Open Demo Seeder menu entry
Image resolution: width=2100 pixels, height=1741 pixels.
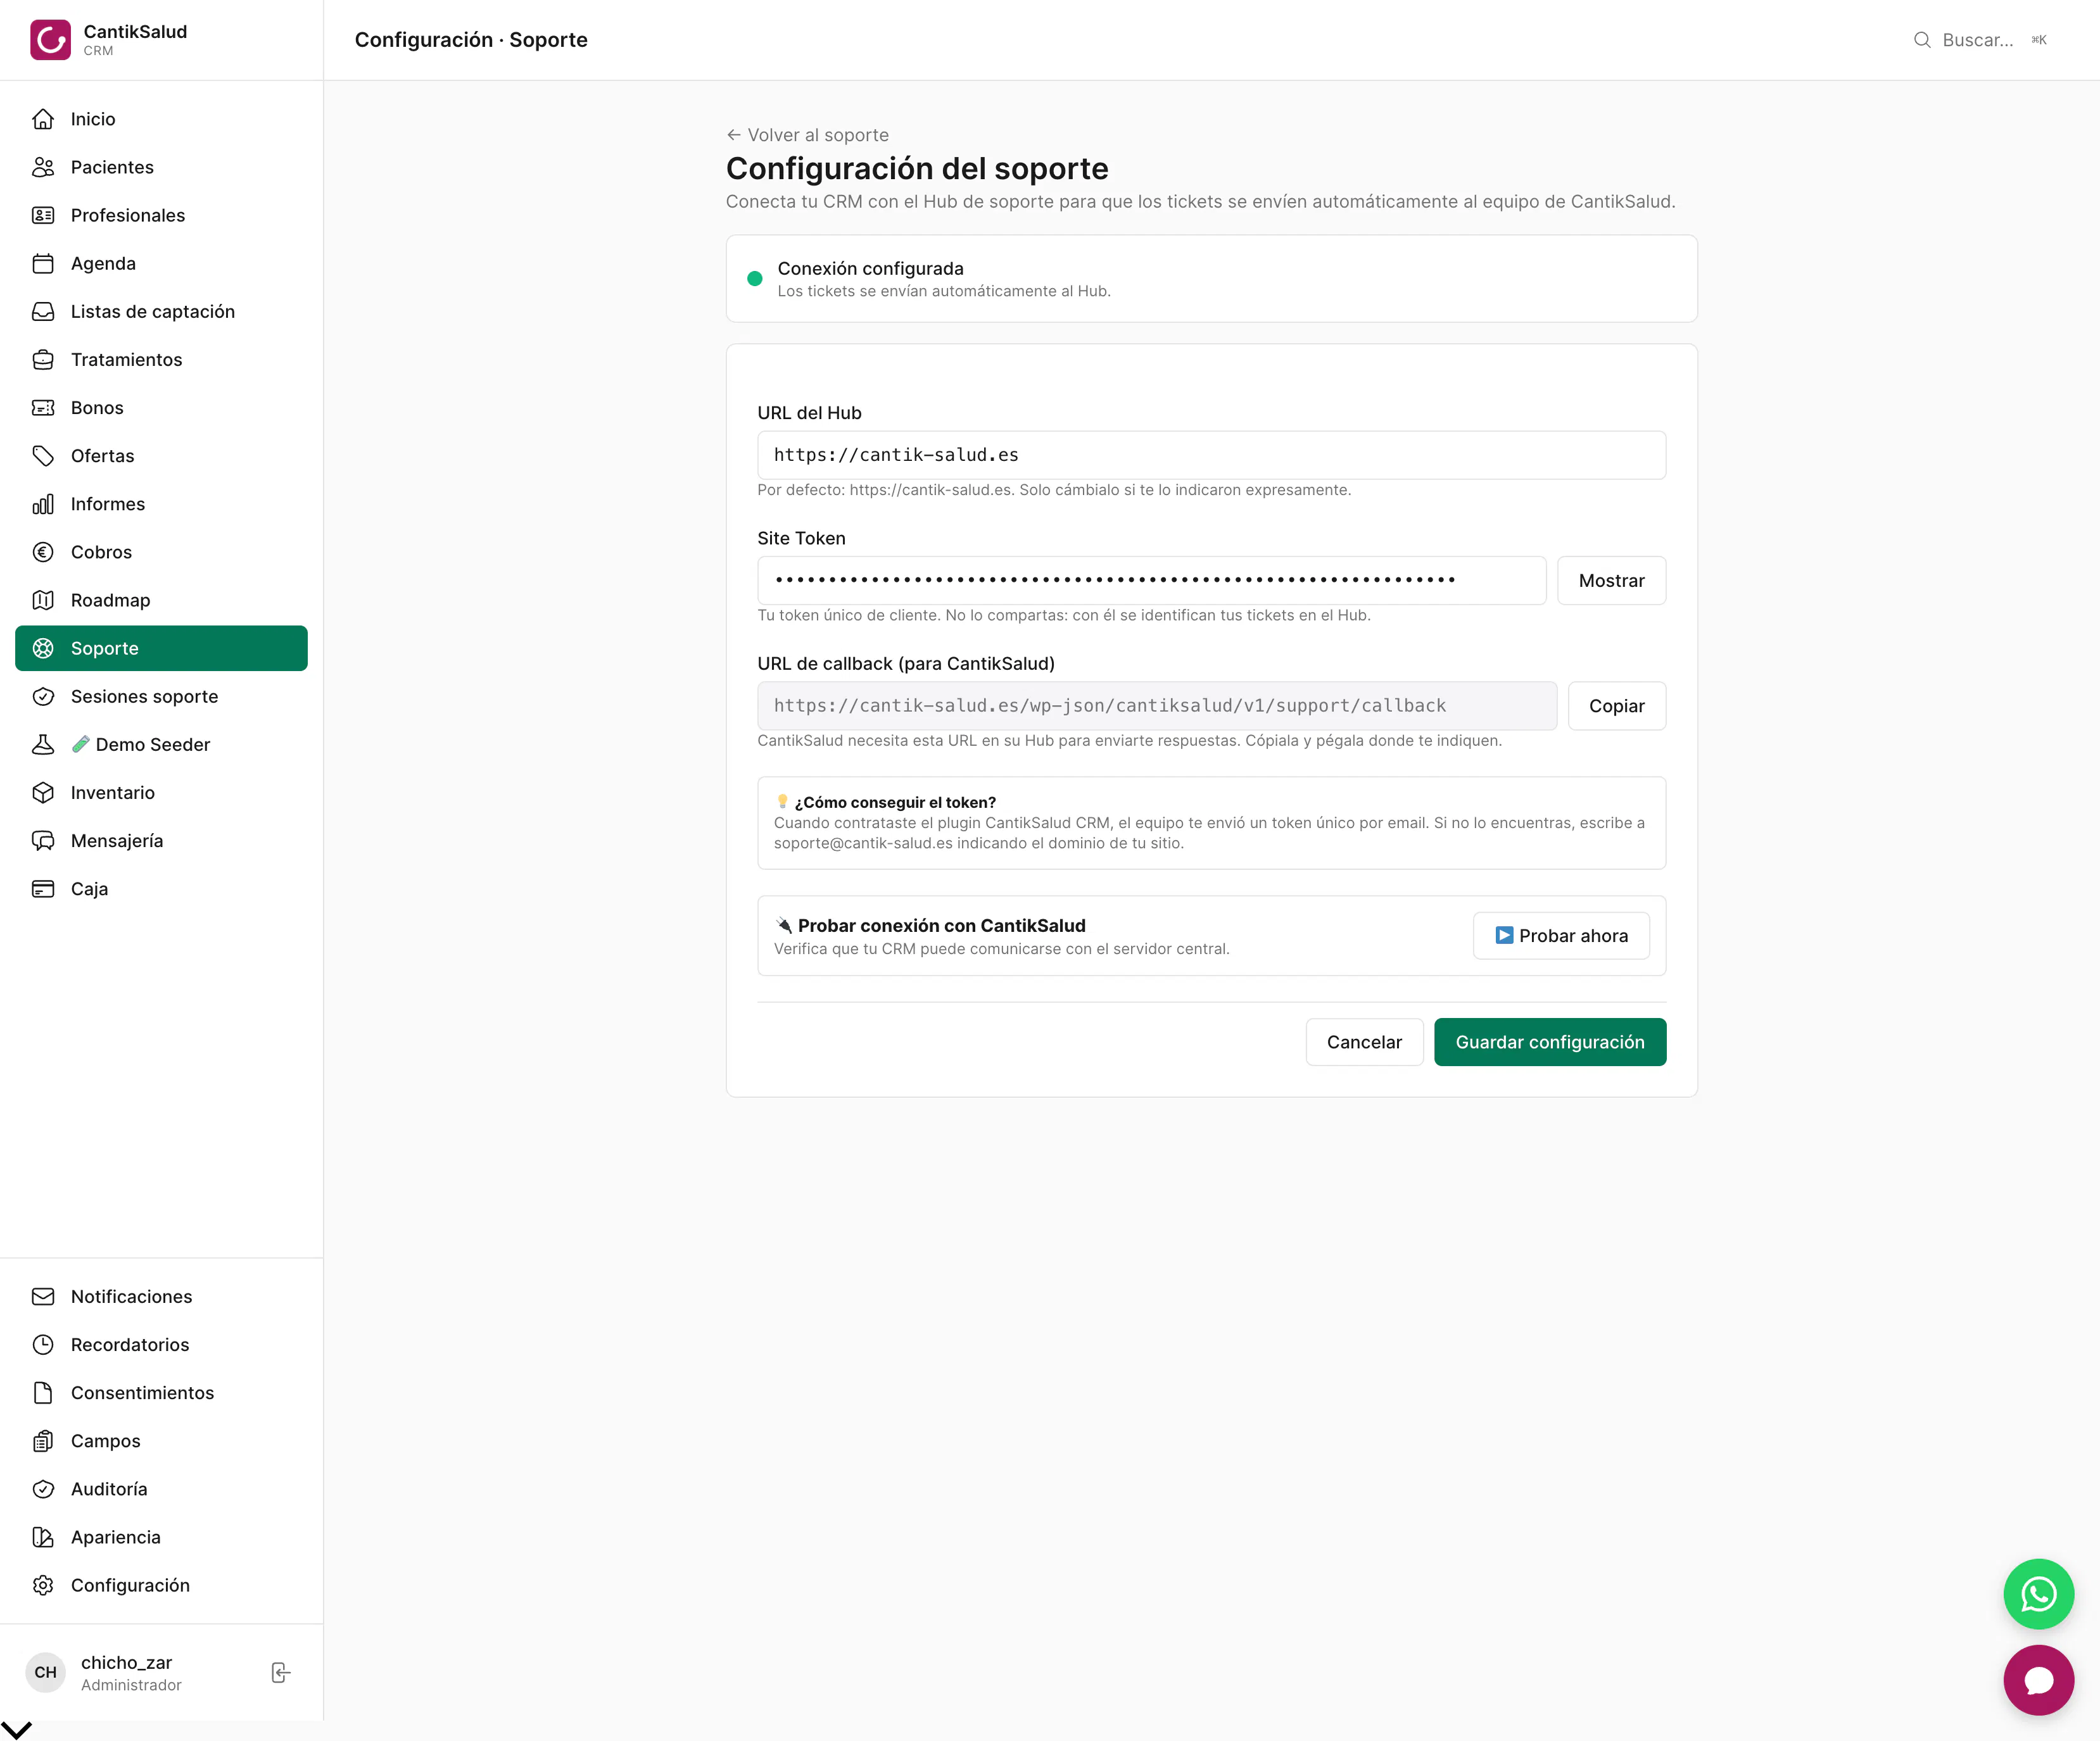click(x=161, y=745)
